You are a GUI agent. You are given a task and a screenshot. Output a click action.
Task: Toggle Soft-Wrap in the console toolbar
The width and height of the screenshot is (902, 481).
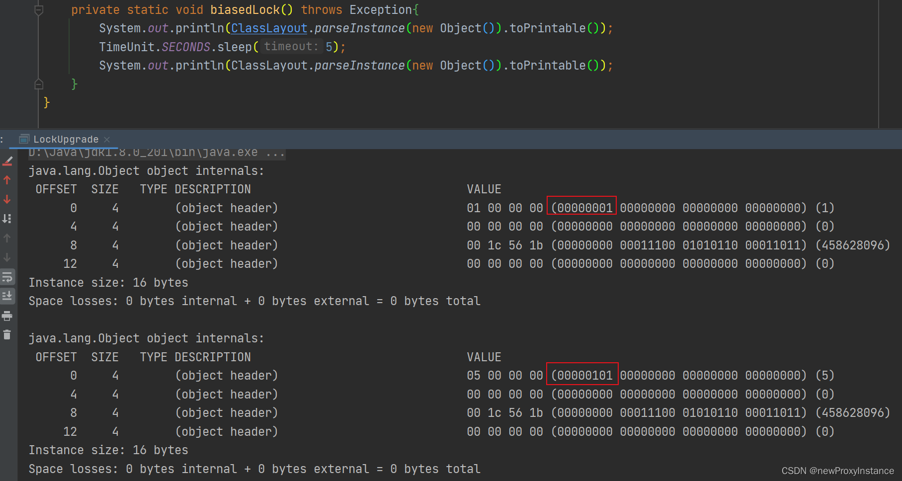pos(7,276)
